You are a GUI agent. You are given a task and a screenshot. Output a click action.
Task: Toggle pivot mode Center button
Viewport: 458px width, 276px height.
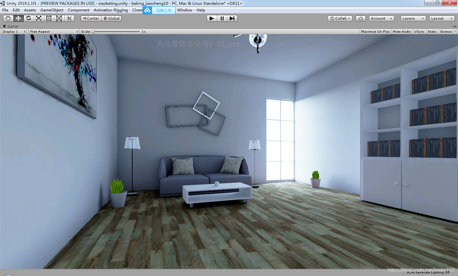[91, 18]
